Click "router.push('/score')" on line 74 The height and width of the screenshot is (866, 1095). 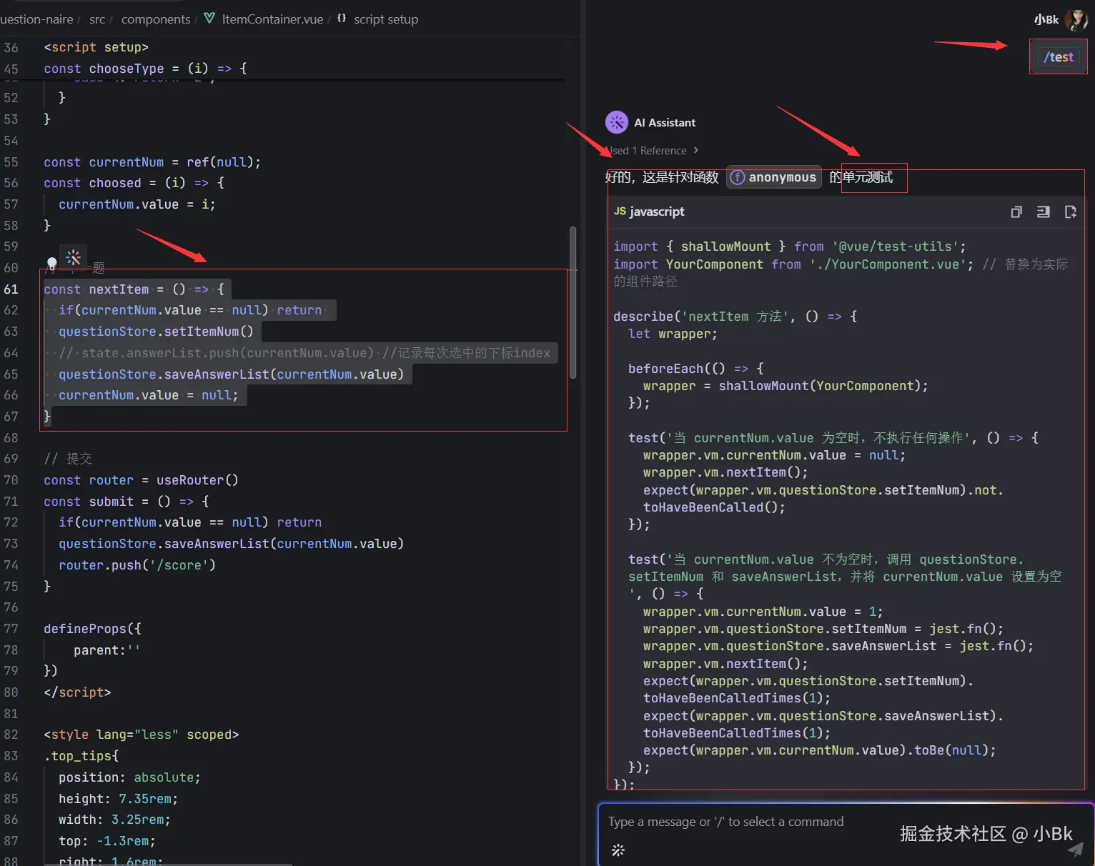click(x=137, y=565)
